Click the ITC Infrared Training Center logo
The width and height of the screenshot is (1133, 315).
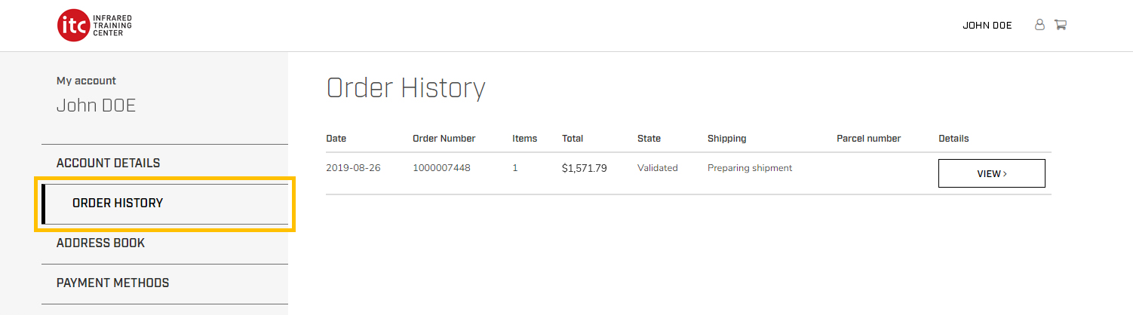pyautogui.click(x=94, y=26)
